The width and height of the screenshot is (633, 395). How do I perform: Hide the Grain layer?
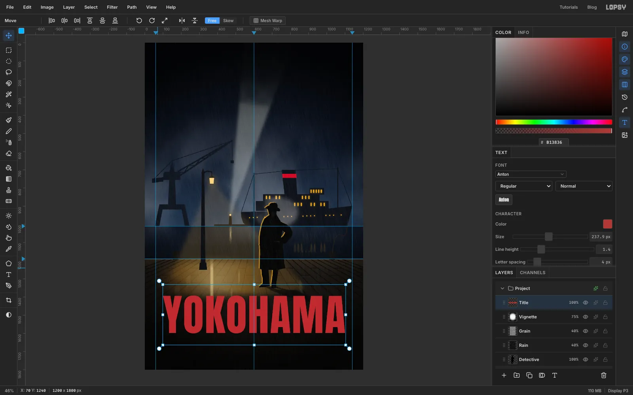[586, 331]
